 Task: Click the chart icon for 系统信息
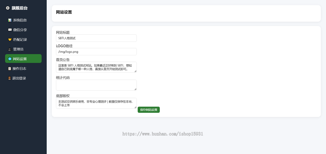(x=10, y=20)
